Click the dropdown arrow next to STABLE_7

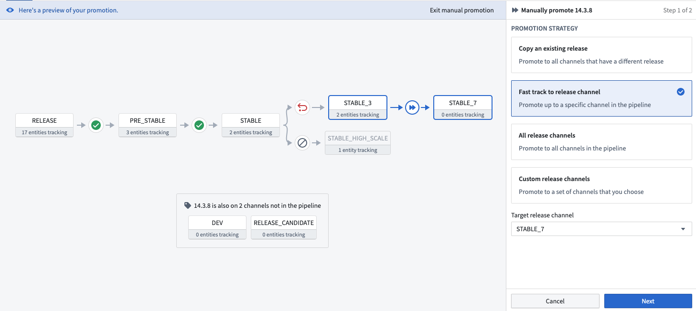point(683,229)
